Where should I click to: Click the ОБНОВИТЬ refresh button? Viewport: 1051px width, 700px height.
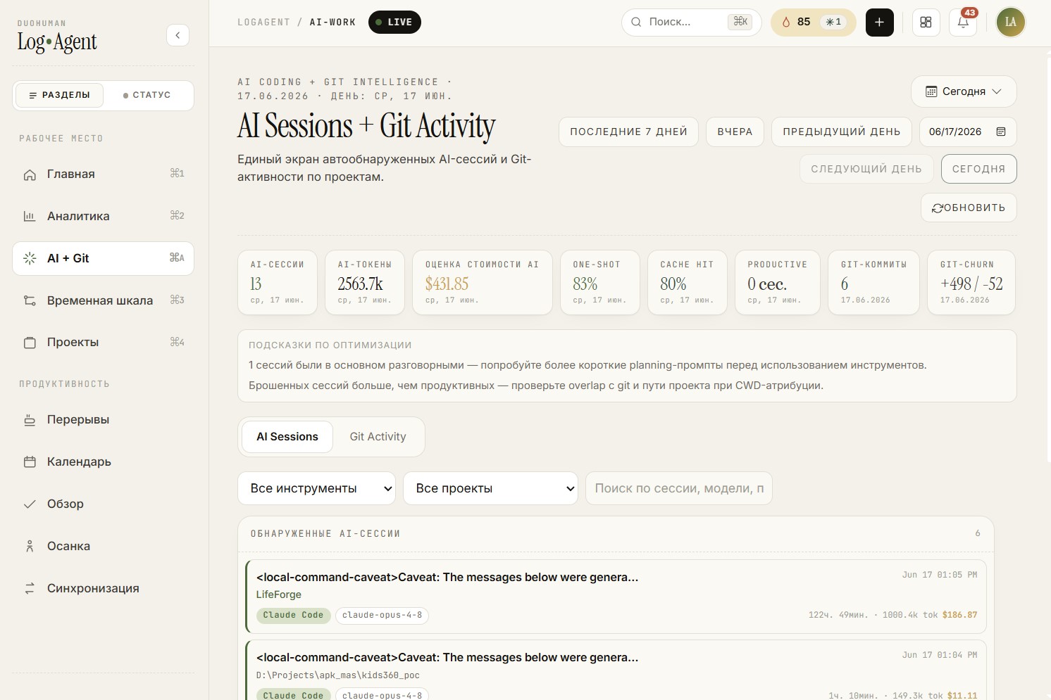point(969,208)
